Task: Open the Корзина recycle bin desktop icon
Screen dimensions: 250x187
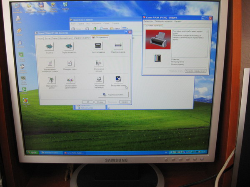Action: [65, 6]
